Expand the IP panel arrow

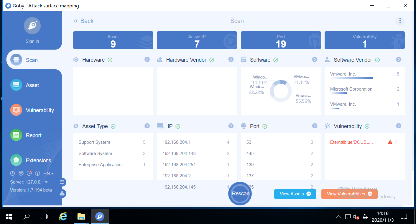[231, 126]
